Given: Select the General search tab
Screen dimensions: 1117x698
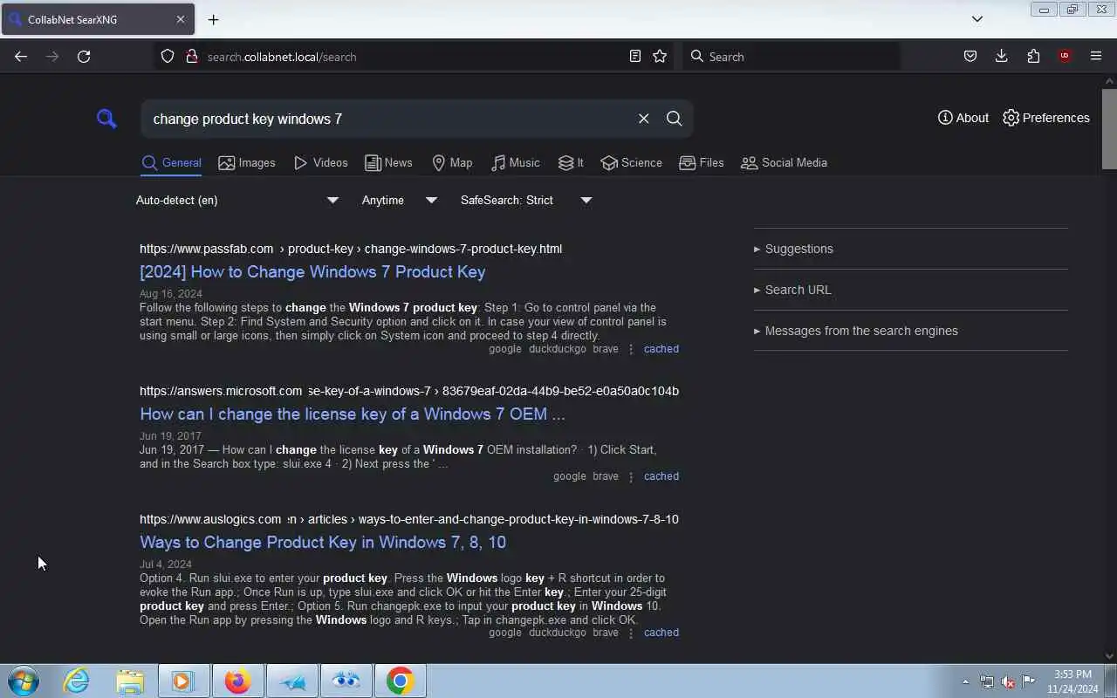Looking at the screenshot, I should pos(172,163).
